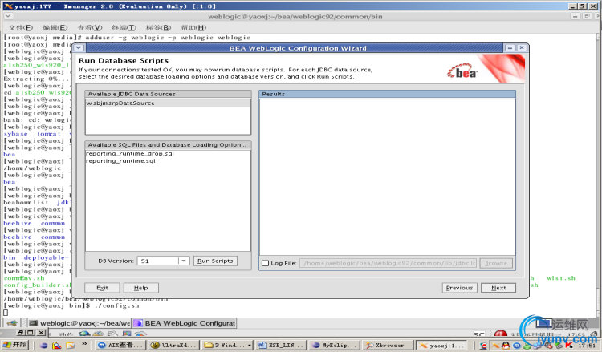
Task: Switch to the weblogic@yaoxj terminal panel task
Action: point(79,323)
